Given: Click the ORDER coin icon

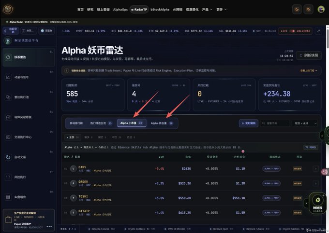Looking at the screenshot, I should 73,183.
